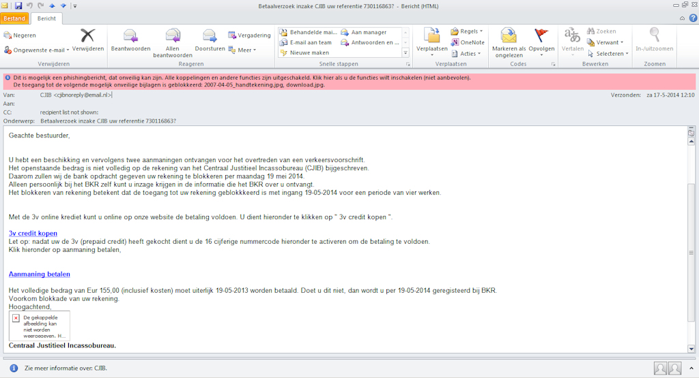Go to next item arrow
Image resolution: width=699 pixels, height=378 pixels.
click(63, 5)
